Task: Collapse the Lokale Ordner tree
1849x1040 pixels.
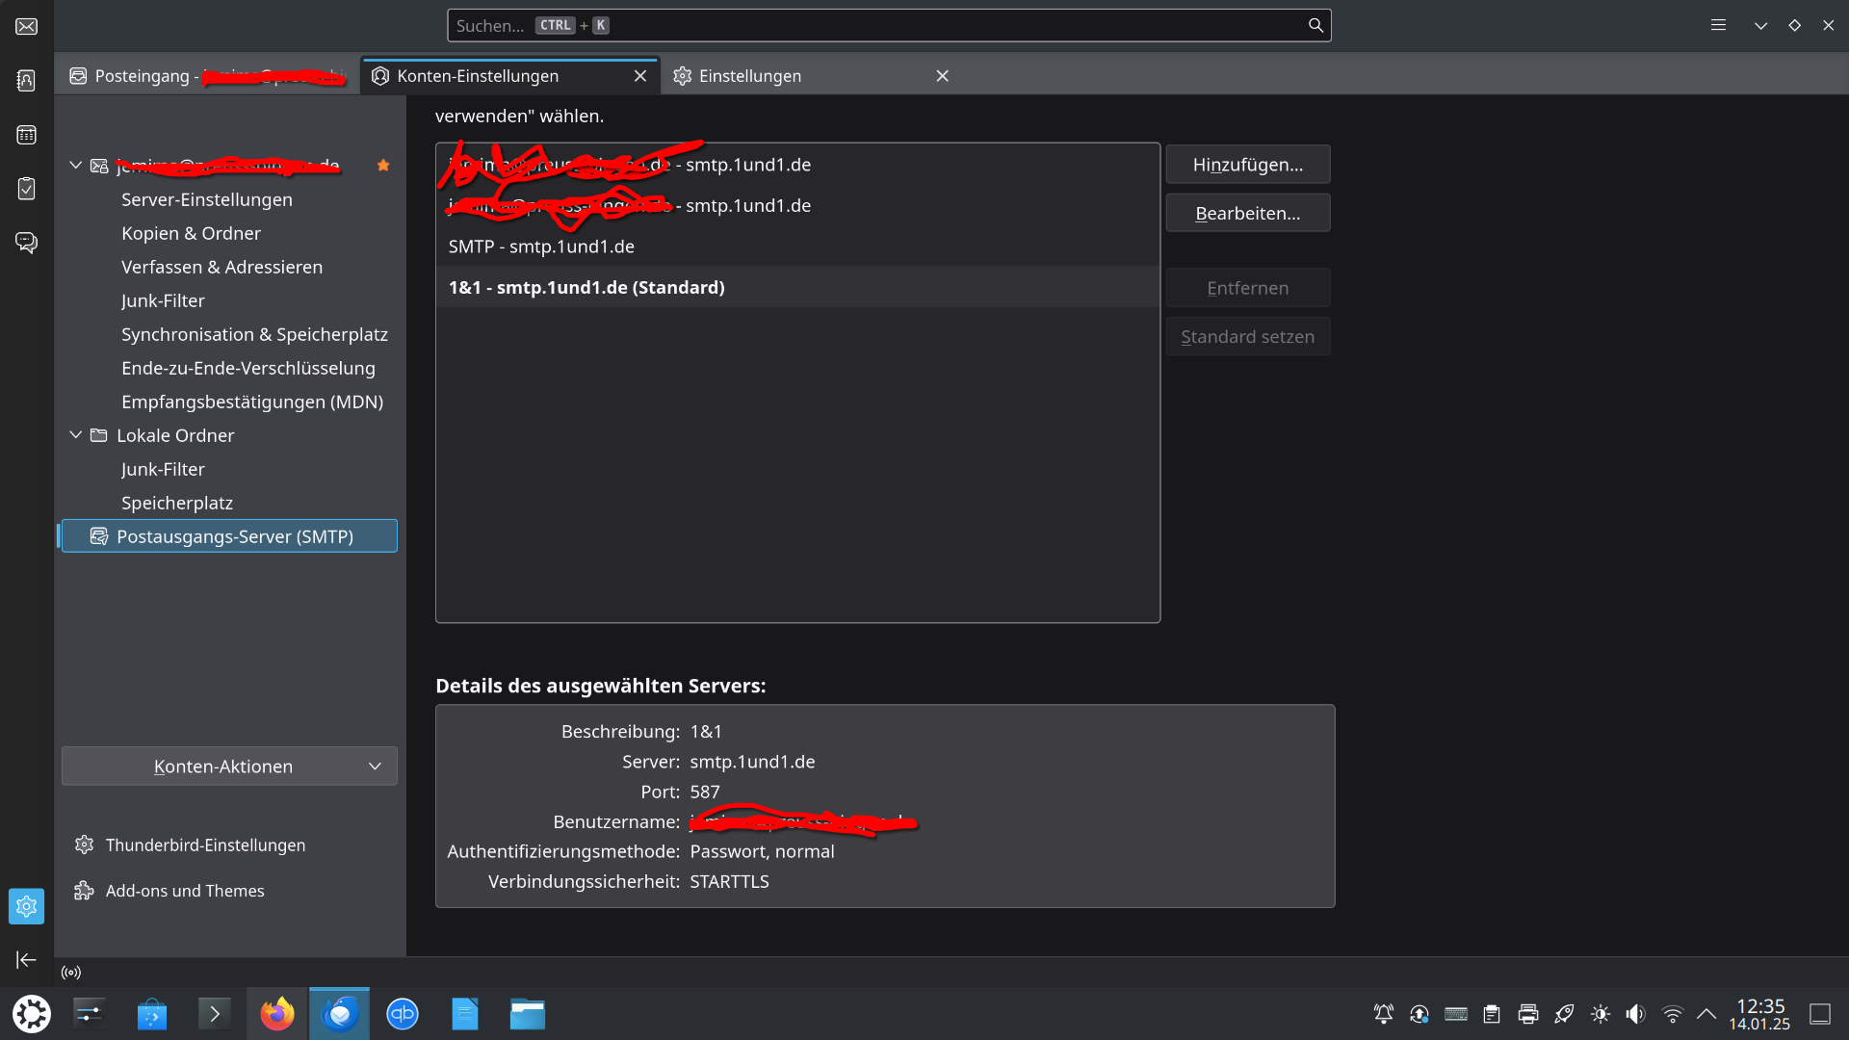Action: coord(76,435)
